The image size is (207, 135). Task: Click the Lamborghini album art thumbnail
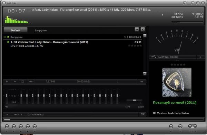click(x=177, y=82)
